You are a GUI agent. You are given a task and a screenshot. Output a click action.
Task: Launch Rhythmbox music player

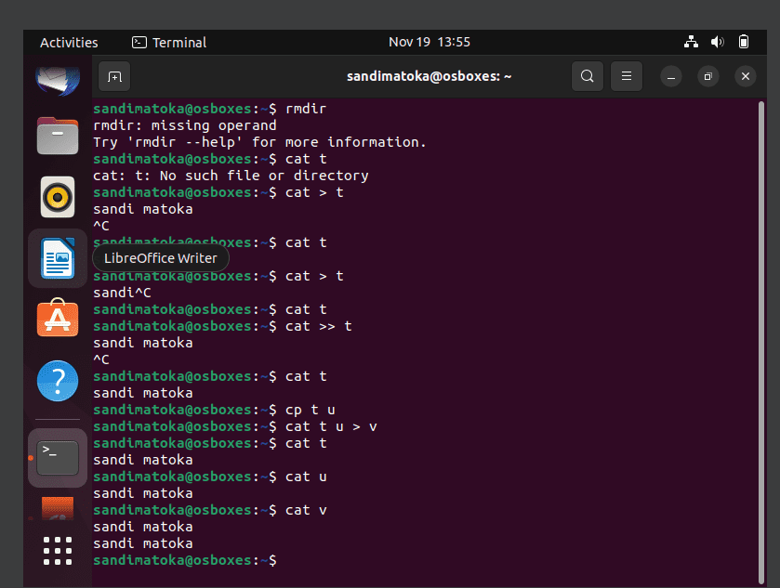click(x=58, y=197)
